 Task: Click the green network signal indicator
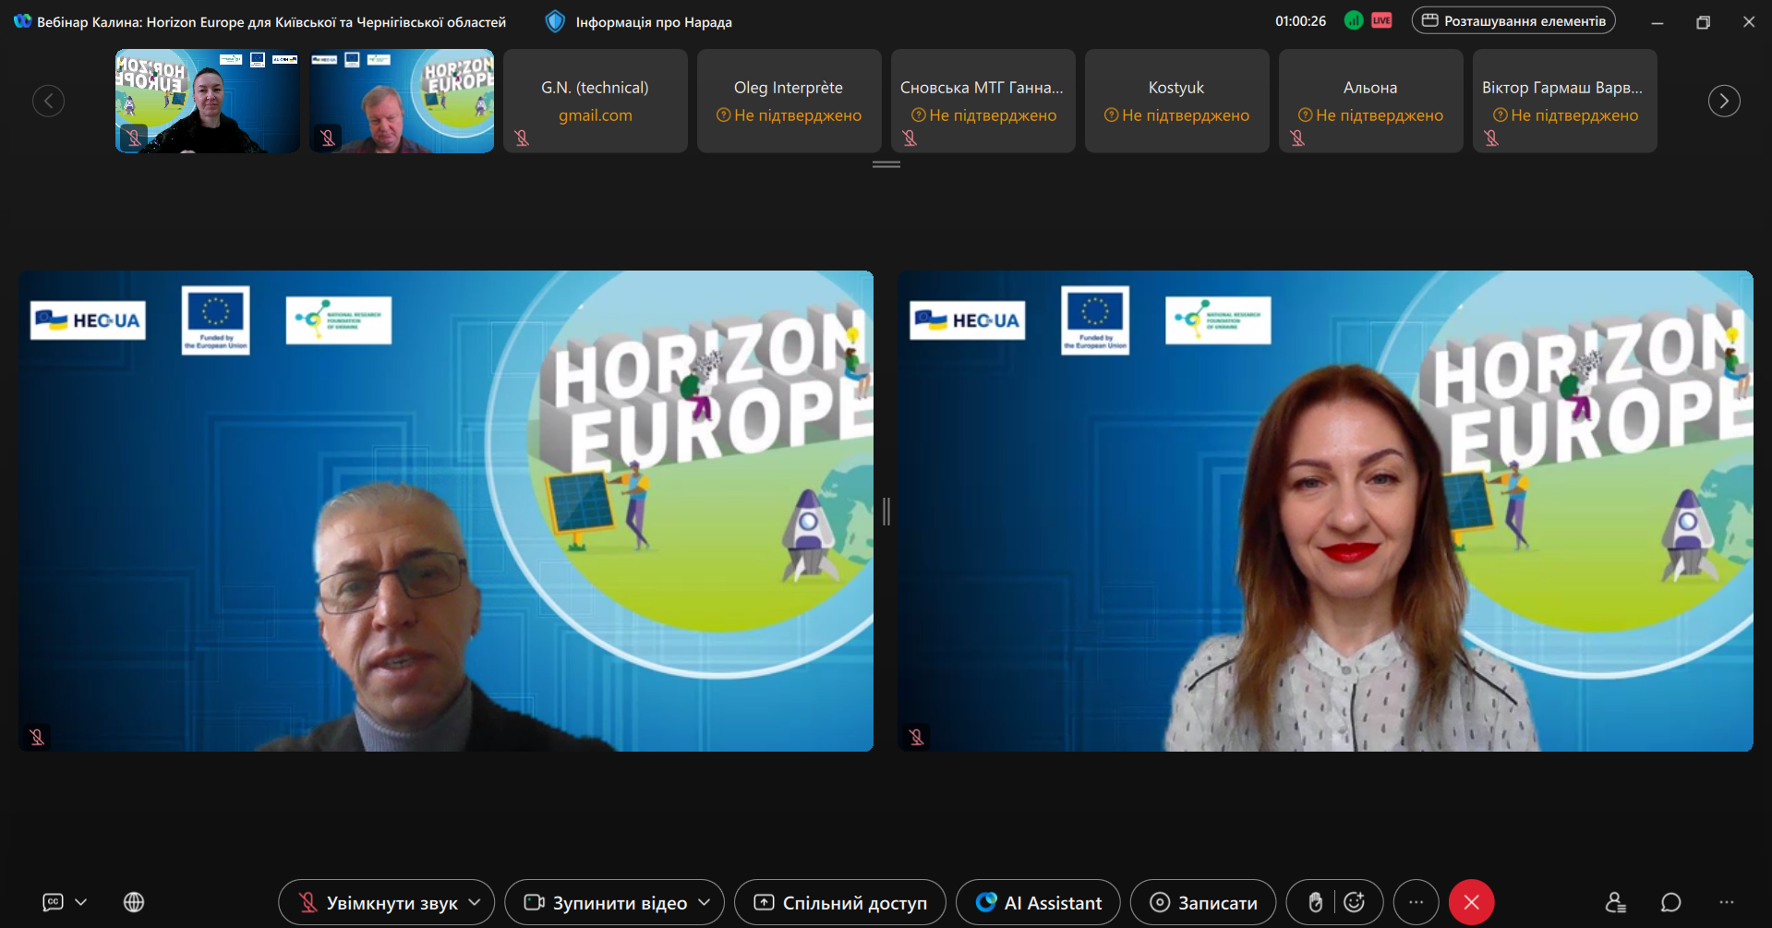click(1353, 20)
